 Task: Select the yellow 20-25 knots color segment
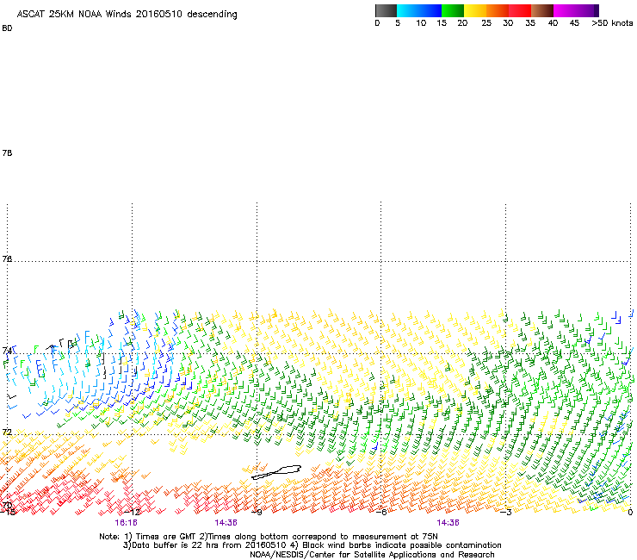(475, 10)
